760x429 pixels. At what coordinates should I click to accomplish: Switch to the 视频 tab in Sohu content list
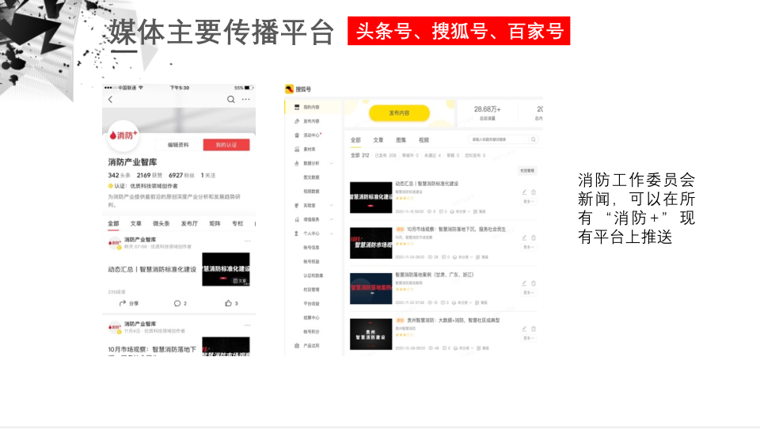coord(424,140)
